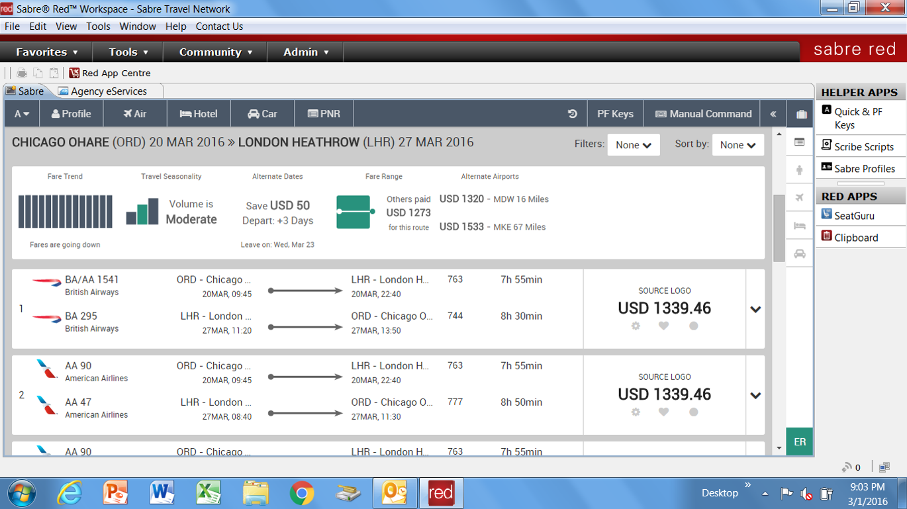Click the Save USD 50 alternate dates
Screen dimensions: 907x509
(277, 206)
